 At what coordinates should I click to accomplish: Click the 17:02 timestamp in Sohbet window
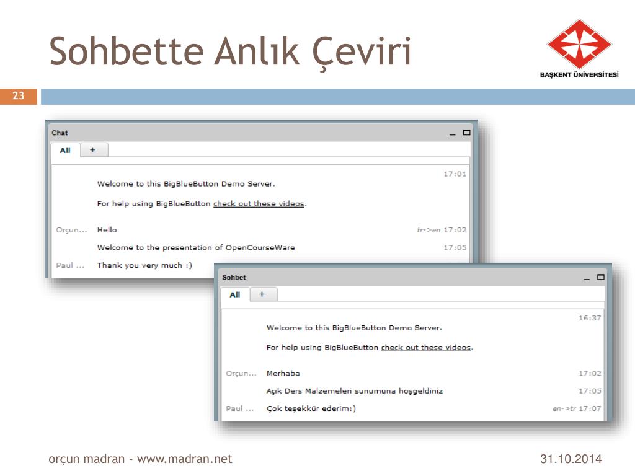[590, 374]
